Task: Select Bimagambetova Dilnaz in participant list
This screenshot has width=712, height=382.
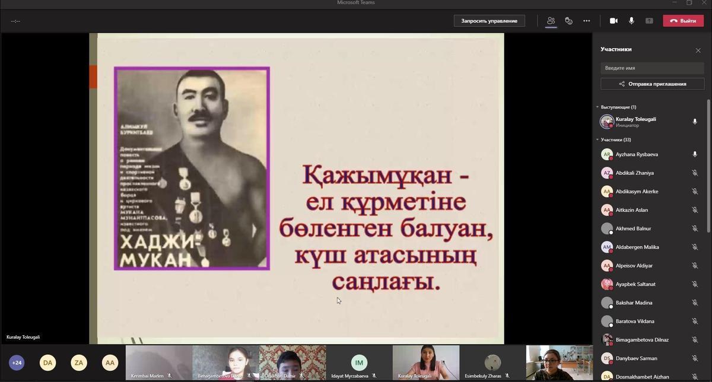Action: point(641,340)
